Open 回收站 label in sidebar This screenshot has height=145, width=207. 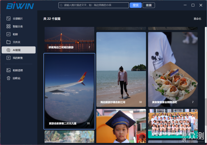[16, 78]
